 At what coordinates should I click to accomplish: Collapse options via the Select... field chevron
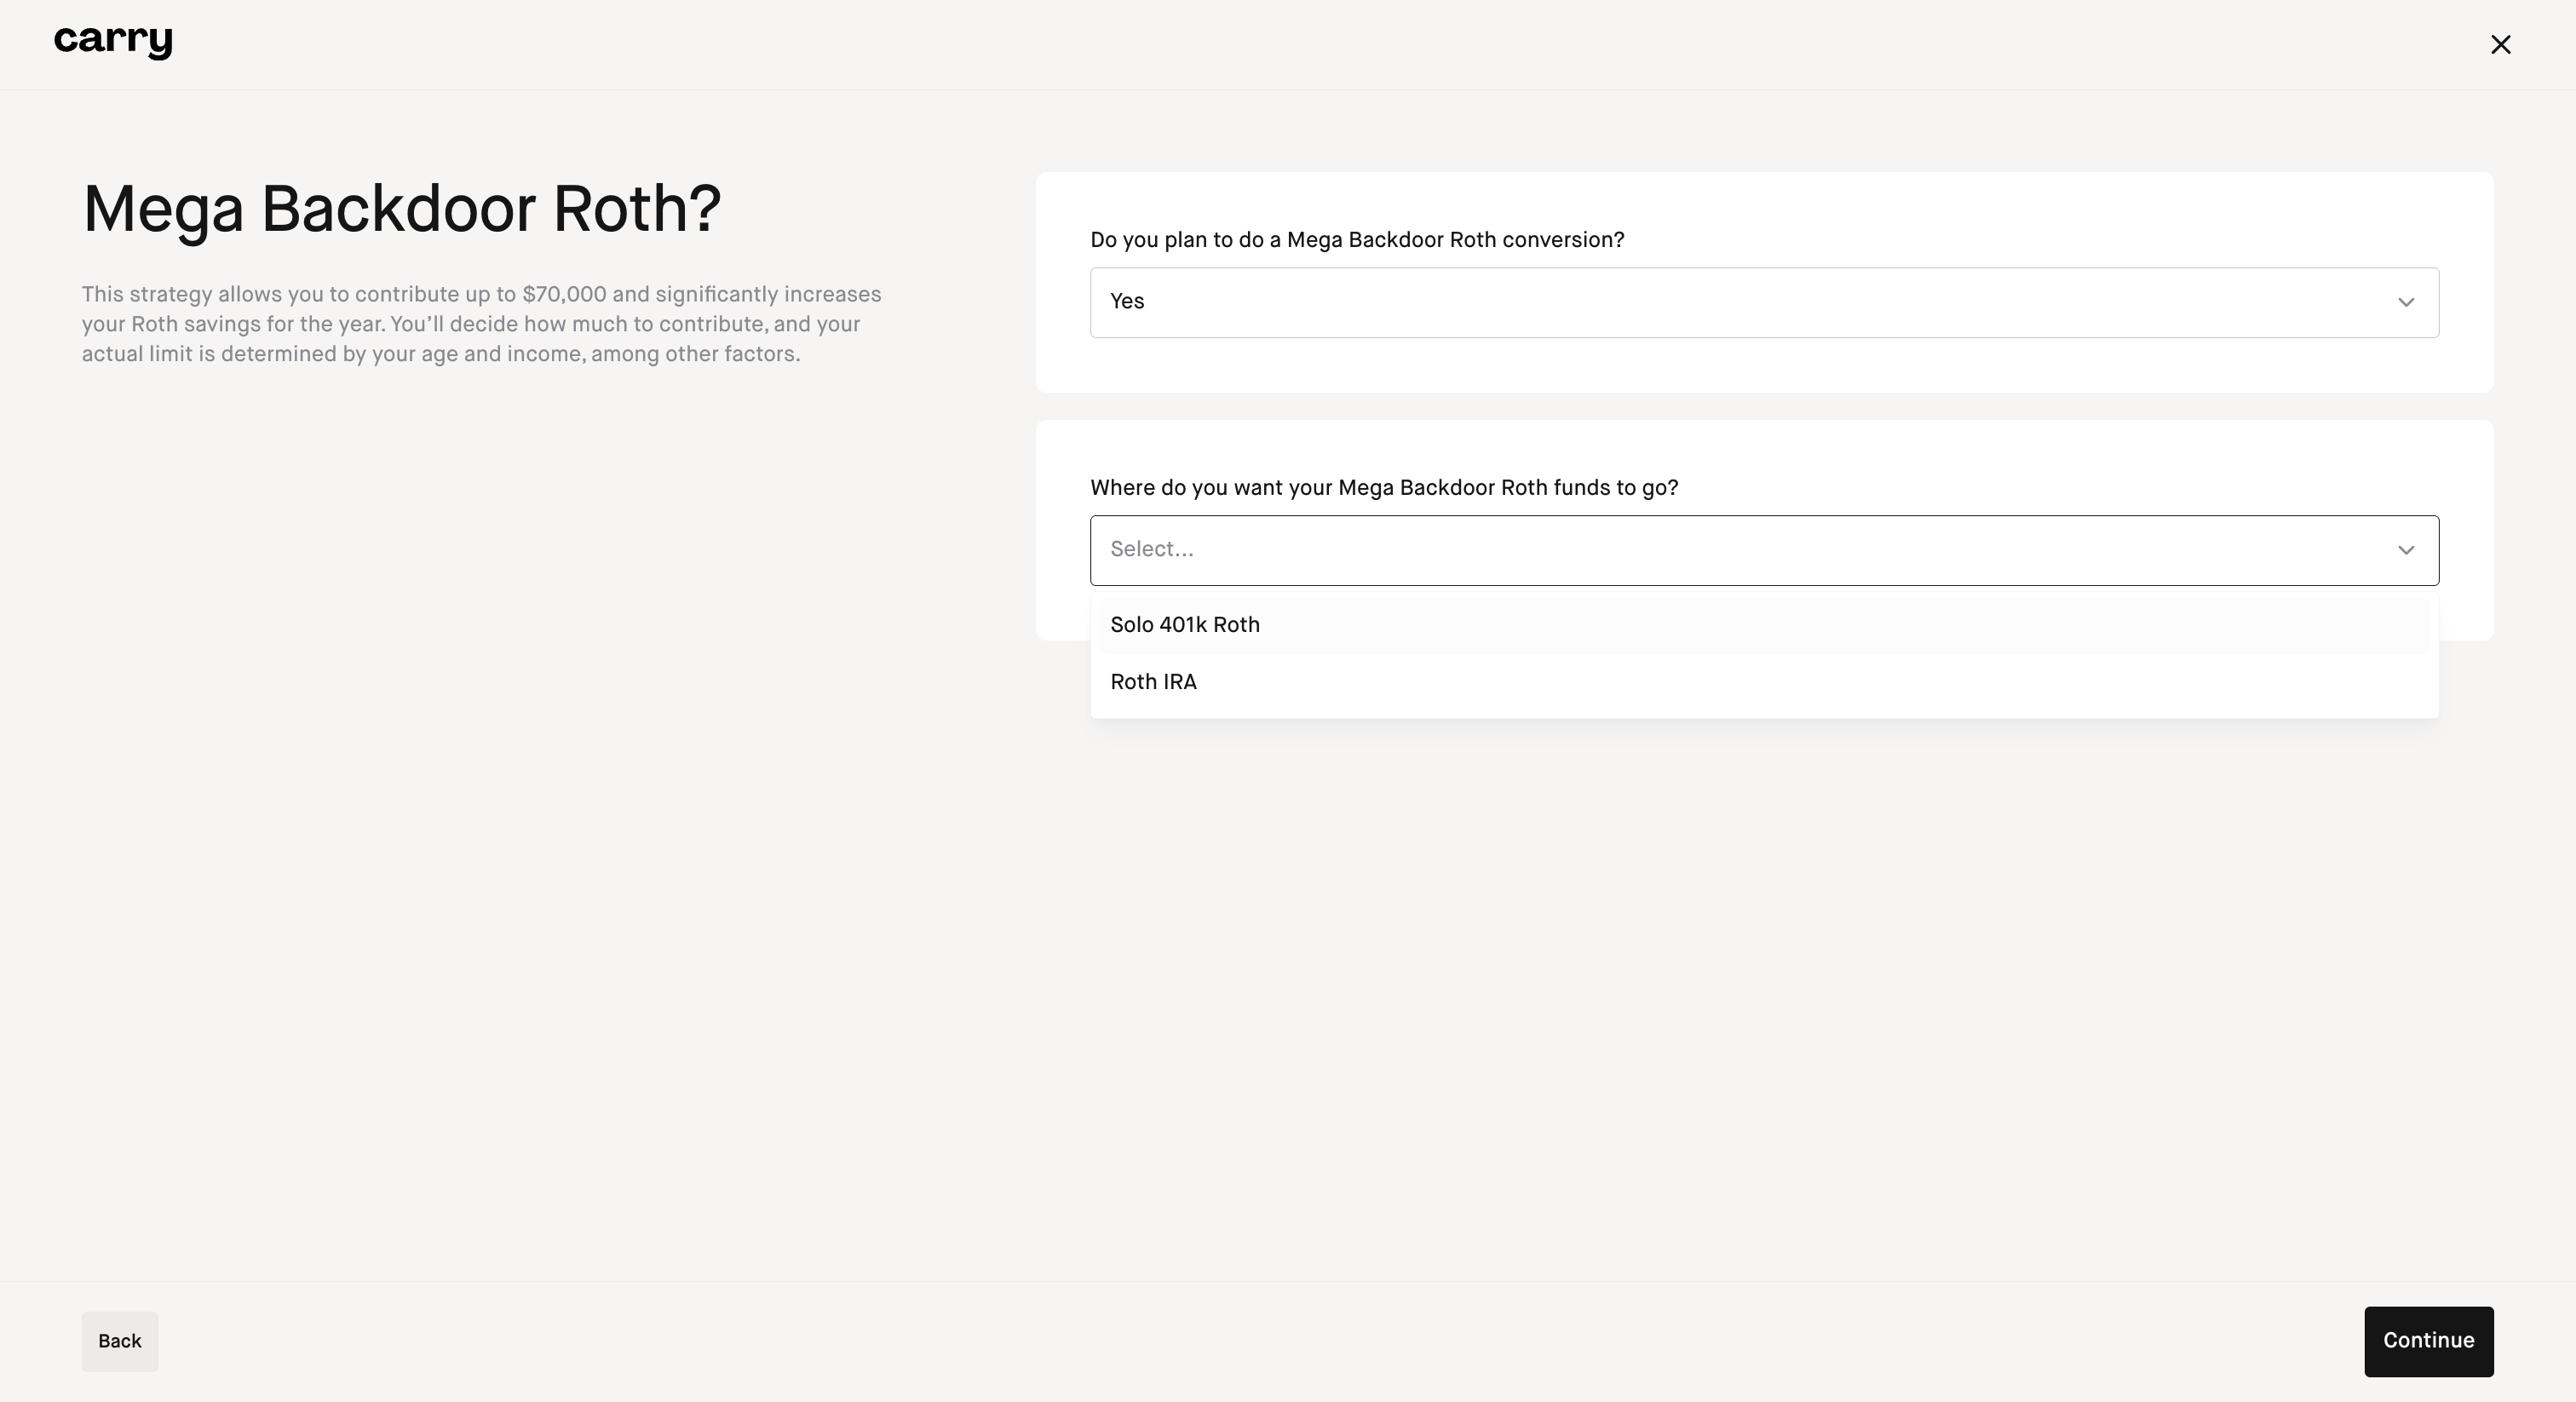(2406, 550)
